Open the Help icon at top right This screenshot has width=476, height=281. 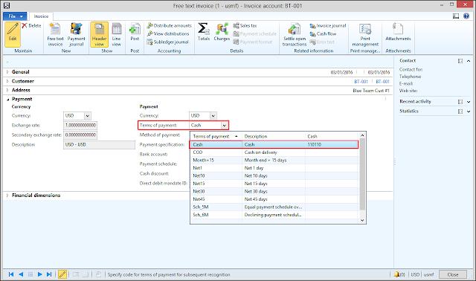pos(466,16)
